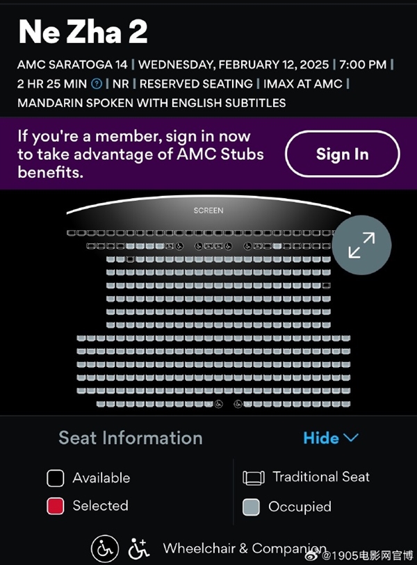The width and height of the screenshot is (417, 565).
Task: Select the left wheelchair seat in the bottom row
Action: [x=218, y=404]
